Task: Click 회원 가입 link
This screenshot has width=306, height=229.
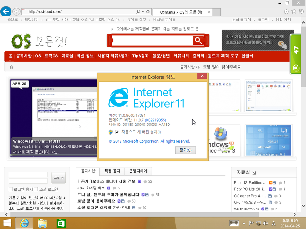Action: pyautogui.click(x=283, y=20)
